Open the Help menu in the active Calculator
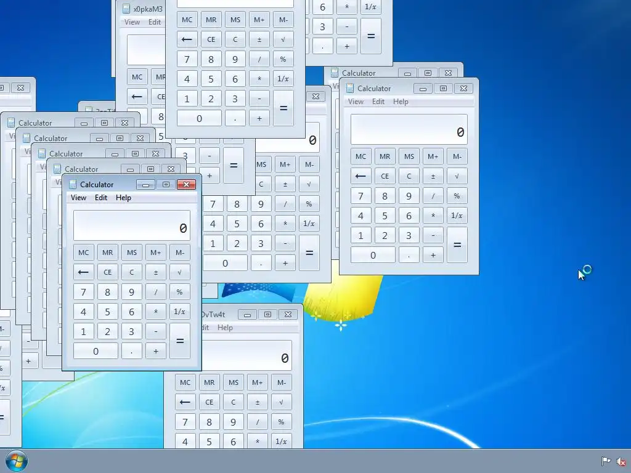Screen dimensions: 631x473 coord(123,198)
